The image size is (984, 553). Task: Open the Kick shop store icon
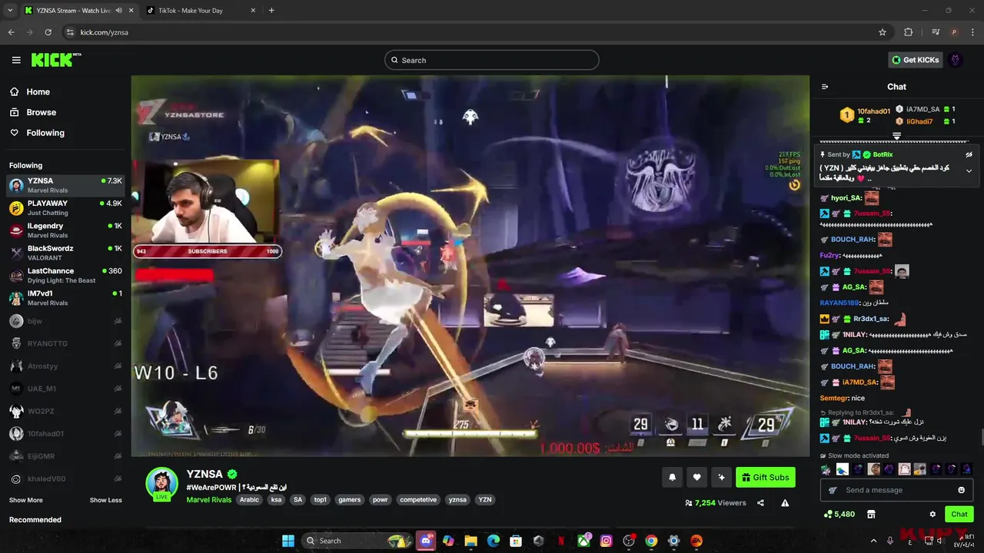871,514
